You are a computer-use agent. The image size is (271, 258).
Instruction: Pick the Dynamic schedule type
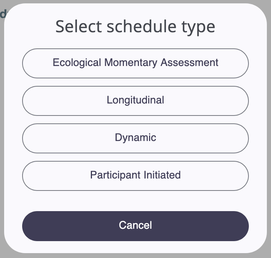[x=135, y=138]
